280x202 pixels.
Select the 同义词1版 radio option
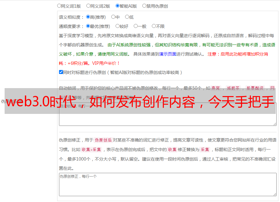[x=59, y=6]
